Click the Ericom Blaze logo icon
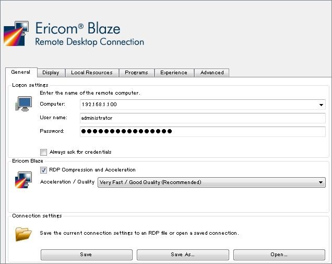 (16, 33)
